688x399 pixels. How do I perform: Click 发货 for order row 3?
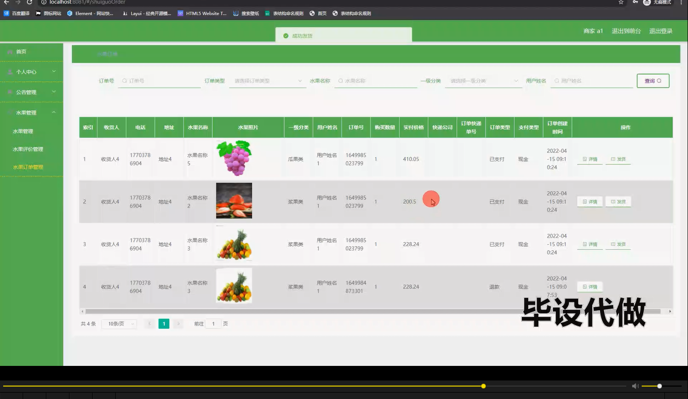[618, 244]
